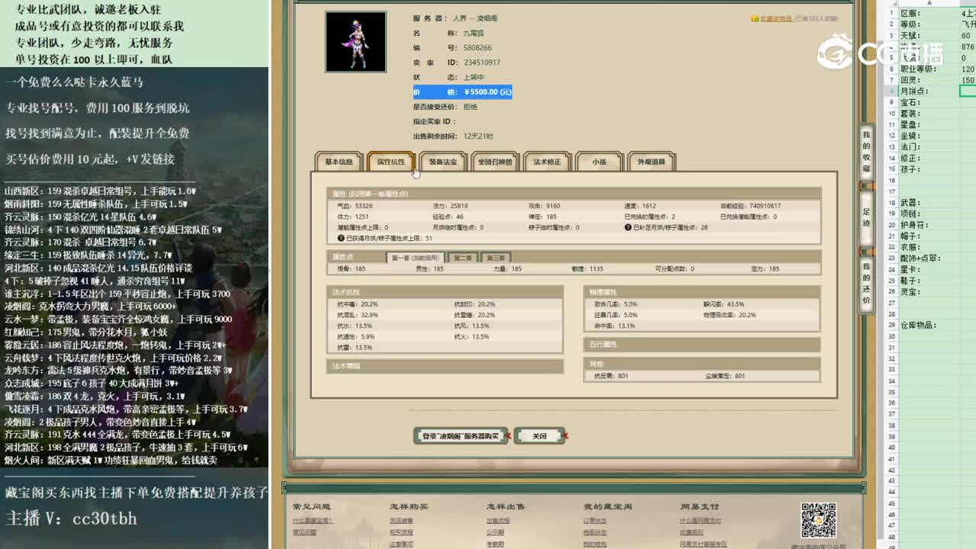Select the 第一套 attribute point set
Viewport: 976px width, 549px height.
coord(416,258)
